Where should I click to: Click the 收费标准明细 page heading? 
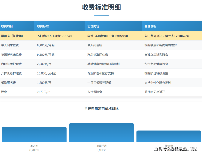(x=101, y=7)
